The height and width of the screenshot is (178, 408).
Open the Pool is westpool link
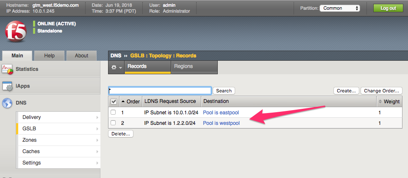pyautogui.click(x=222, y=123)
